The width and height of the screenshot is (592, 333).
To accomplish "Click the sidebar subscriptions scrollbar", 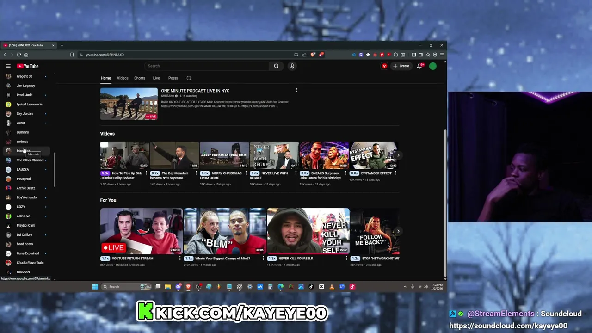I will click(55, 170).
